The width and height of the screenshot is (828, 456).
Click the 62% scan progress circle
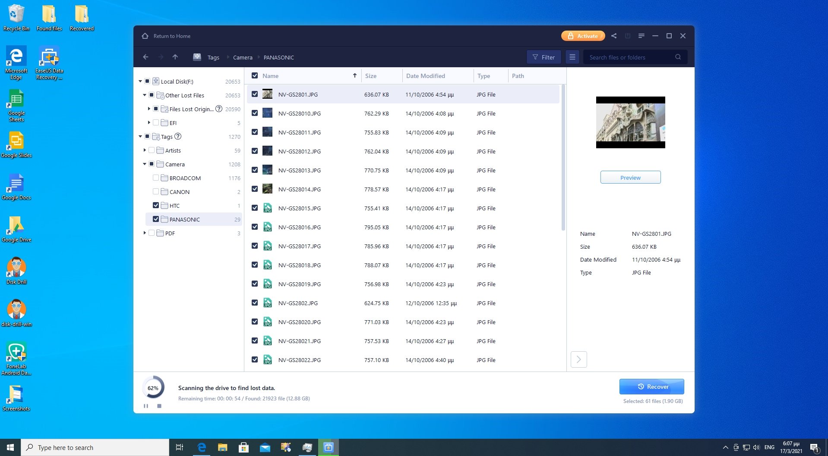(x=153, y=388)
